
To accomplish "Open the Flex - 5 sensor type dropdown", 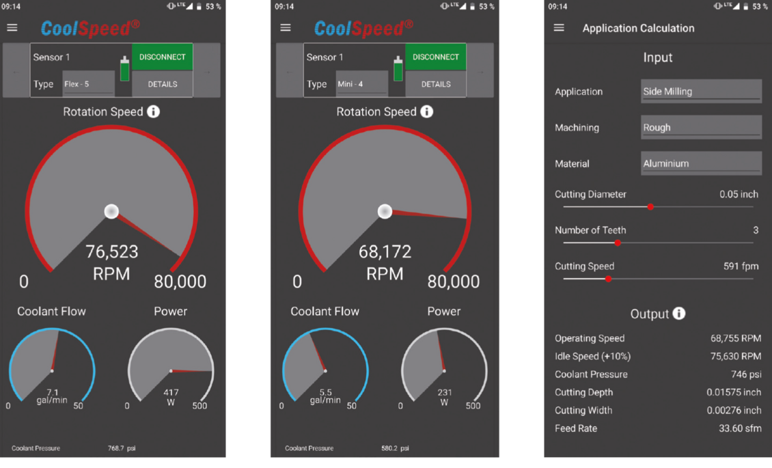I will (88, 84).
